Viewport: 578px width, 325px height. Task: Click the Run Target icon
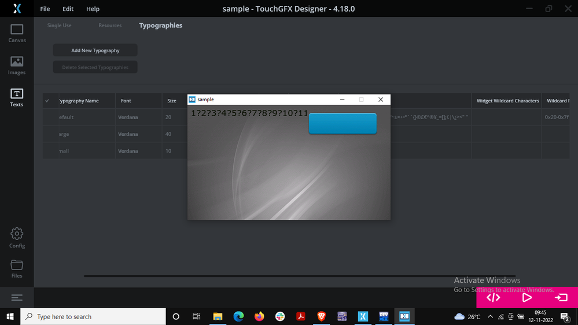pyautogui.click(x=561, y=297)
